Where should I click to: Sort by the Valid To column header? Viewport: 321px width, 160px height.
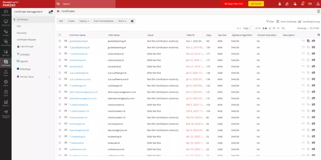(191, 35)
